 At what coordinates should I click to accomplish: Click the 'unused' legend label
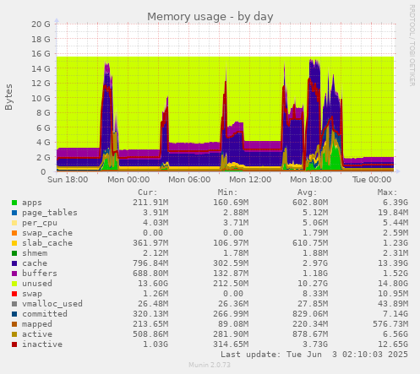[x=37, y=284]
